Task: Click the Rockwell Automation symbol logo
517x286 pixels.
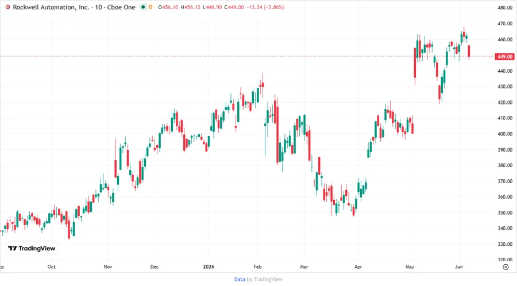Action: tap(8, 7)
